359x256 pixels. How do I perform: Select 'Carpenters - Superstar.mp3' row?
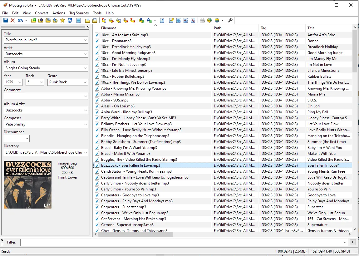[x=223, y=207]
